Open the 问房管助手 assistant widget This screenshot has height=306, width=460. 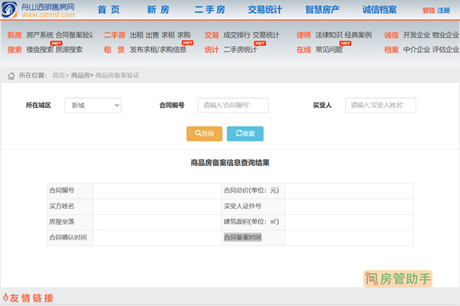(x=398, y=278)
